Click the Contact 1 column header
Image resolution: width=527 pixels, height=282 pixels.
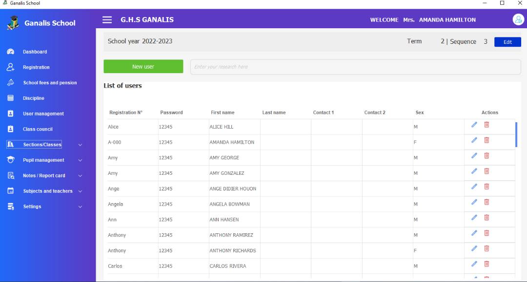[x=324, y=113]
